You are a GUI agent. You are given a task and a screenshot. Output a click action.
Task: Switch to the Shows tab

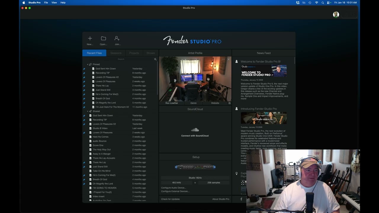[x=150, y=53]
